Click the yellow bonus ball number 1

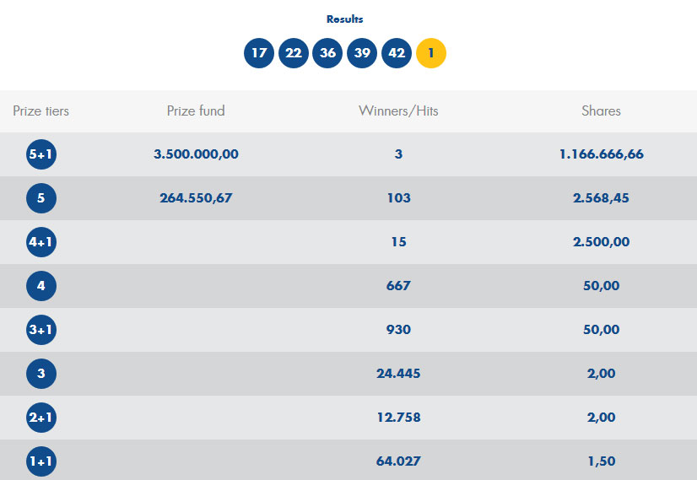click(x=431, y=53)
